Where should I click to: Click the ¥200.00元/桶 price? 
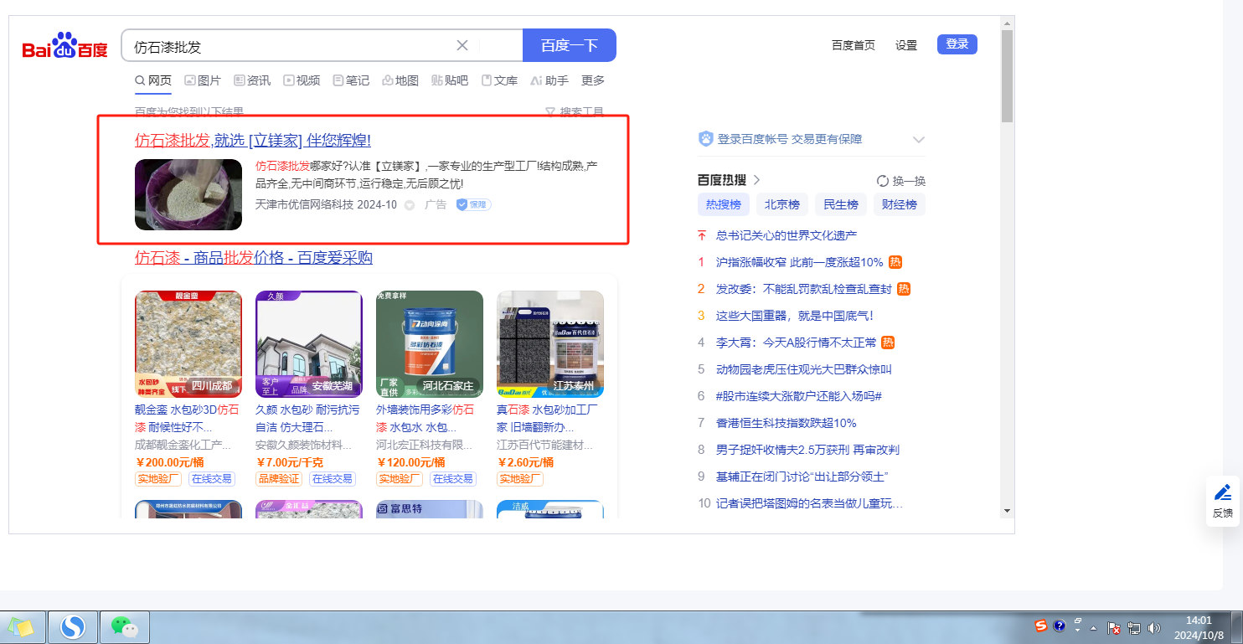pyautogui.click(x=170, y=462)
